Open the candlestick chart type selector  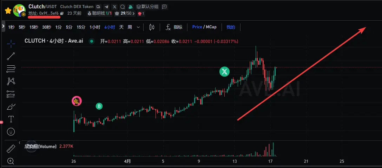[152, 27]
